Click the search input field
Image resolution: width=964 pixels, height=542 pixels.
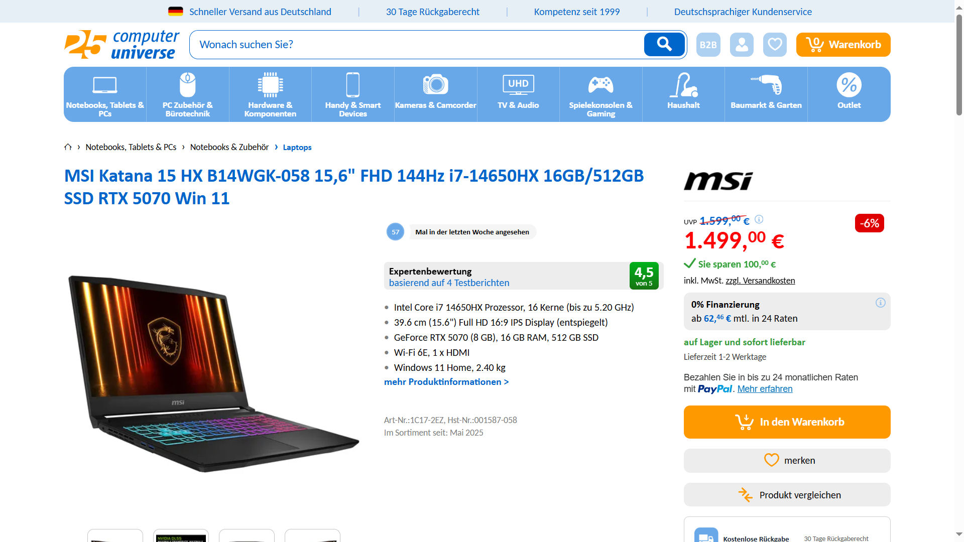(417, 45)
